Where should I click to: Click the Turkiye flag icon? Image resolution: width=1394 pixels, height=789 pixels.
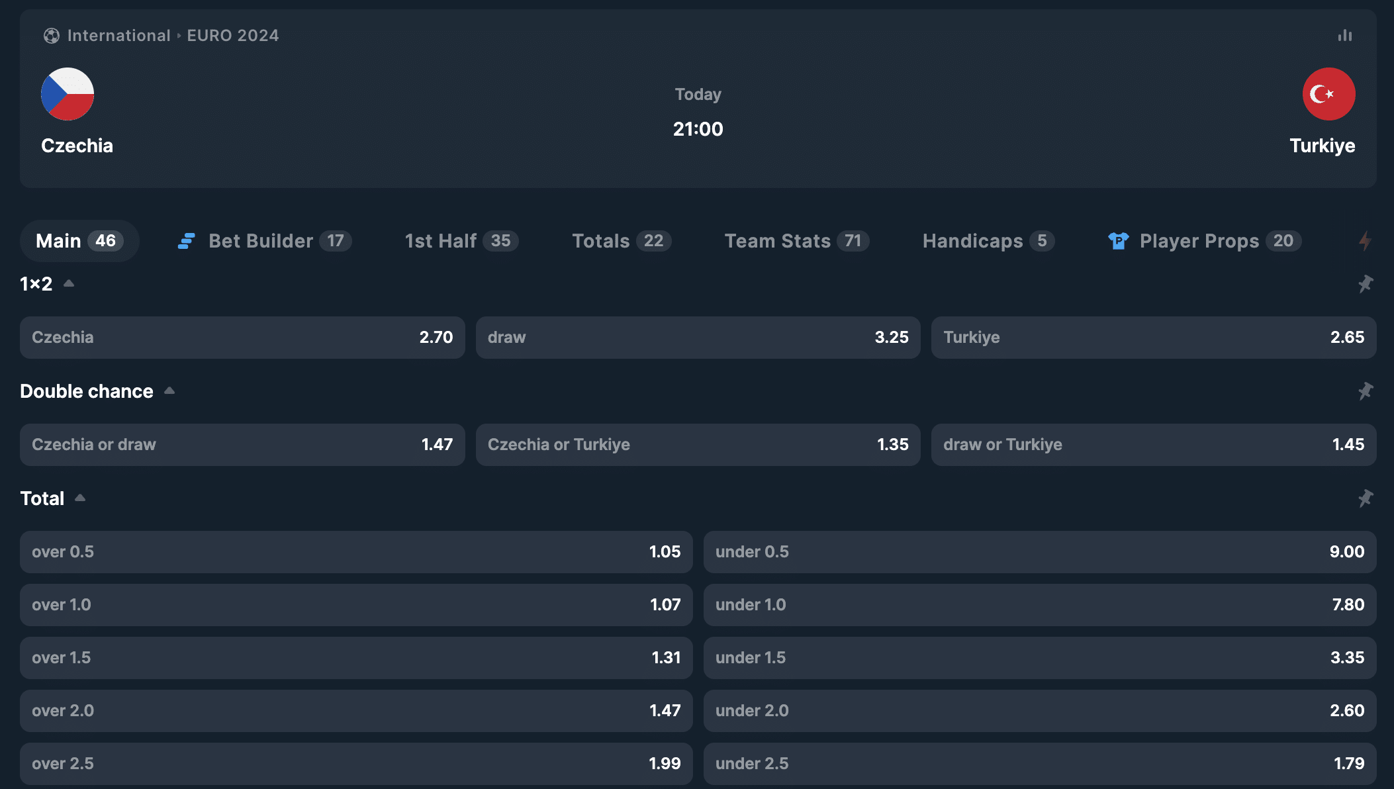(x=1328, y=94)
